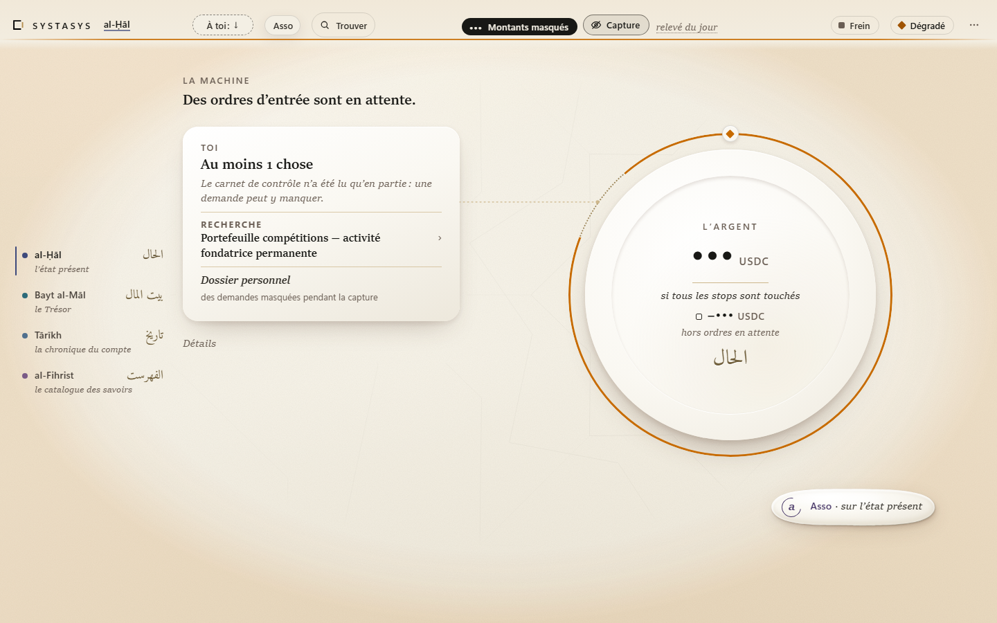The height and width of the screenshot is (623, 997).
Task: Click the Asso assistant circular 'a' icon
Action: point(791,507)
